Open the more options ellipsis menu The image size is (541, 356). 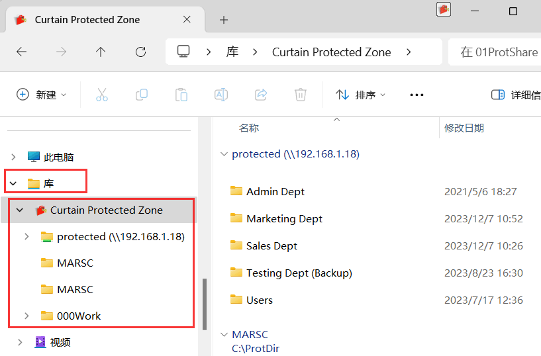[417, 95]
